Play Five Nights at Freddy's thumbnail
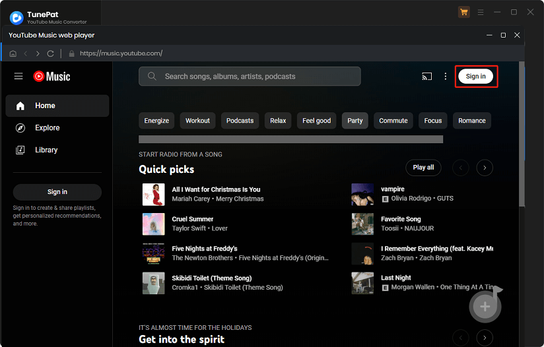The height and width of the screenshot is (347, 544). pos(154,253)
